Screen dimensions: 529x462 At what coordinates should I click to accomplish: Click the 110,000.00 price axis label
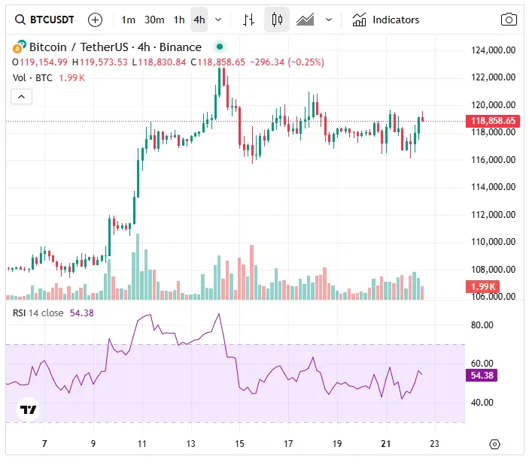(493, 242)
